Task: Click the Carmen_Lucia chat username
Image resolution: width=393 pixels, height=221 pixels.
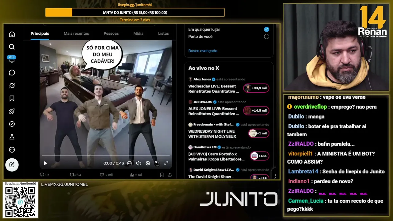Action: pos(306,201)
